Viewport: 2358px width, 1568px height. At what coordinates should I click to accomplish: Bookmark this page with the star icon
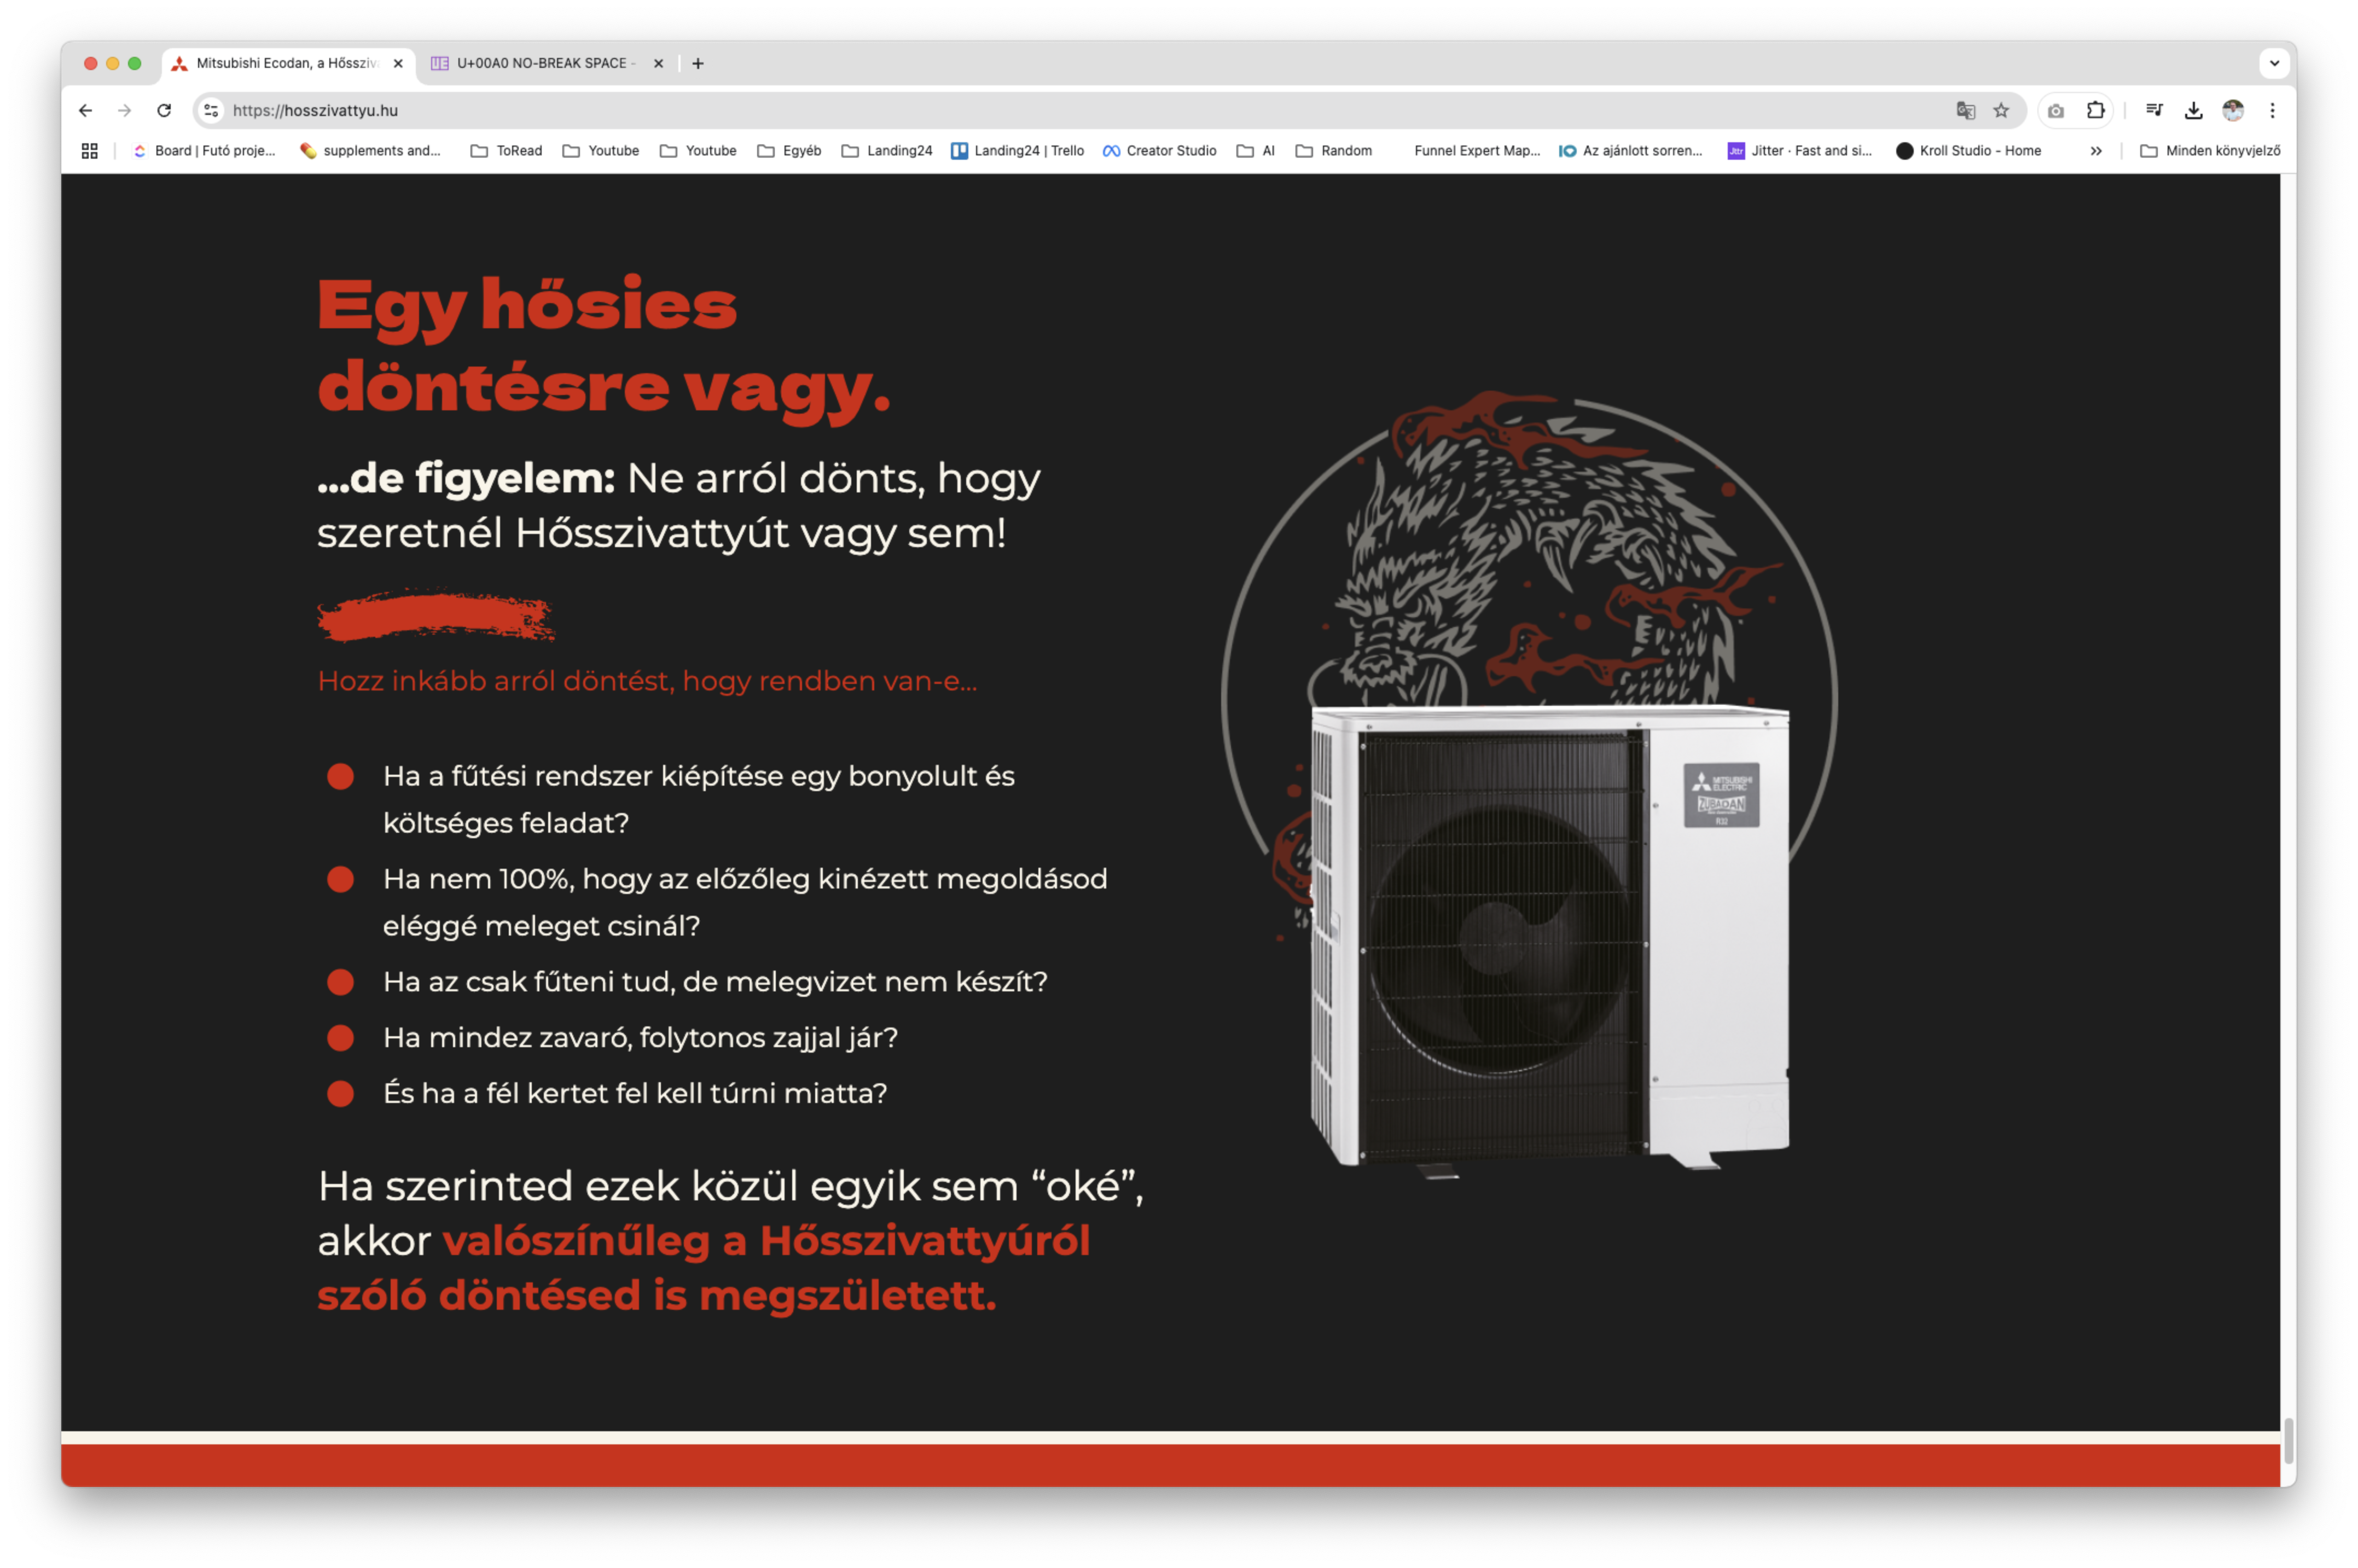click(2001, 110)
